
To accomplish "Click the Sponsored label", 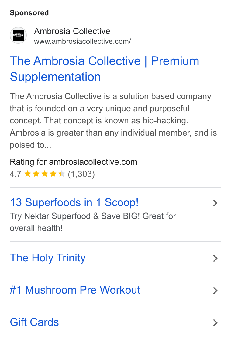I will [x=29, y=13].
